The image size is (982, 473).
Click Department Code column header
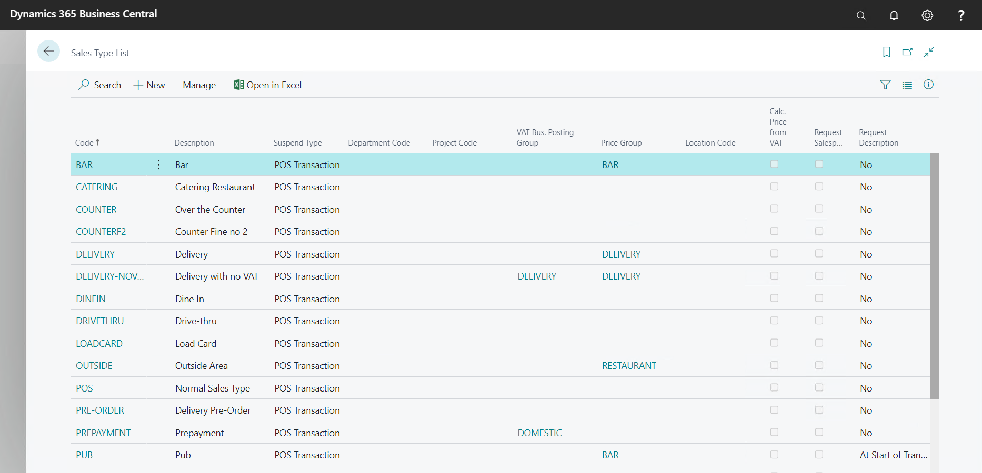pyautogui.click(x=379, y=143)
